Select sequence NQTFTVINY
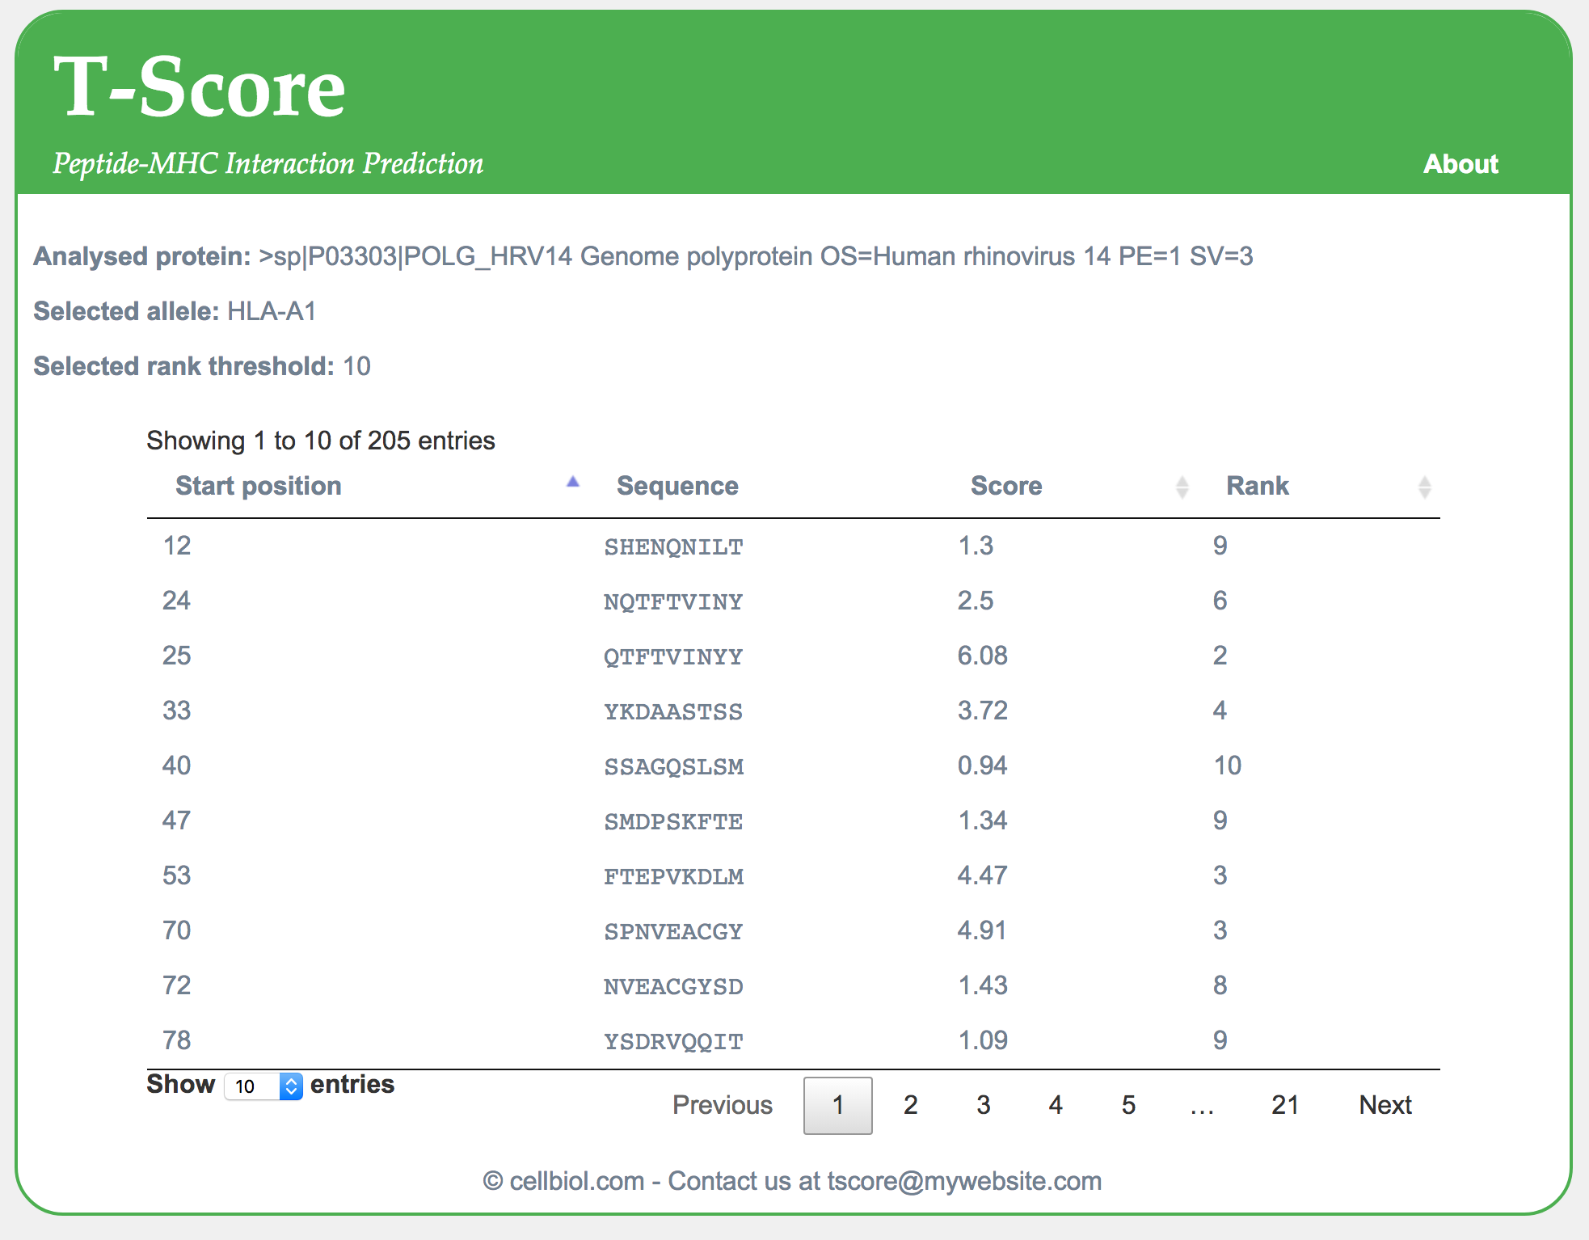Screen dimensions: 1589x1240 click(x=673, y=602)
